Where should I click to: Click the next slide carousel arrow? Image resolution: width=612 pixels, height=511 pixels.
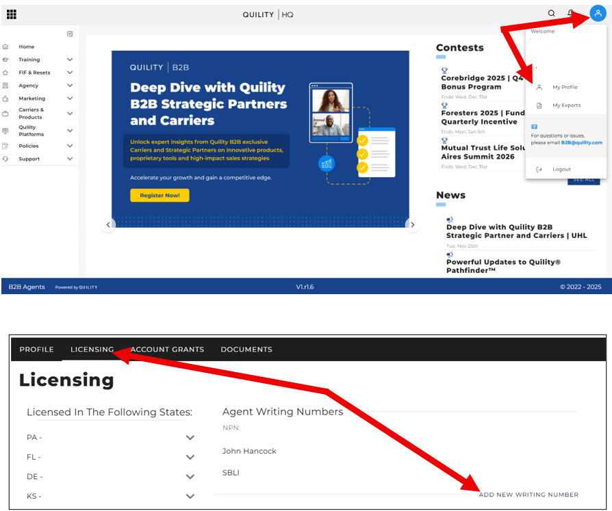pyautogui.click(x=411, y=225)
